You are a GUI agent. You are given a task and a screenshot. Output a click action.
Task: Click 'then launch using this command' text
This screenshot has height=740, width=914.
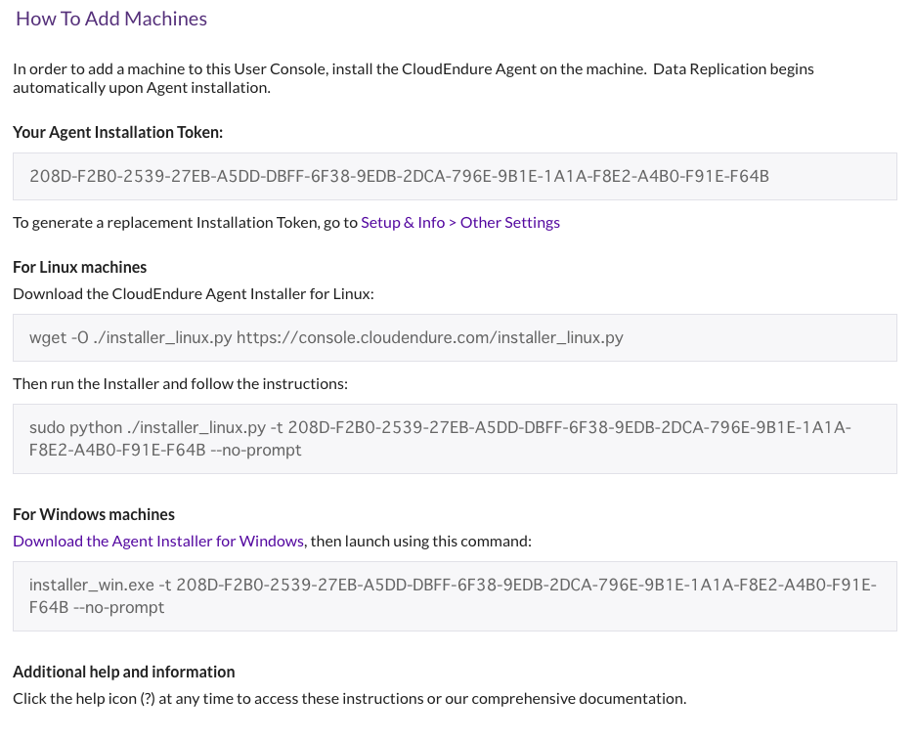421,542
